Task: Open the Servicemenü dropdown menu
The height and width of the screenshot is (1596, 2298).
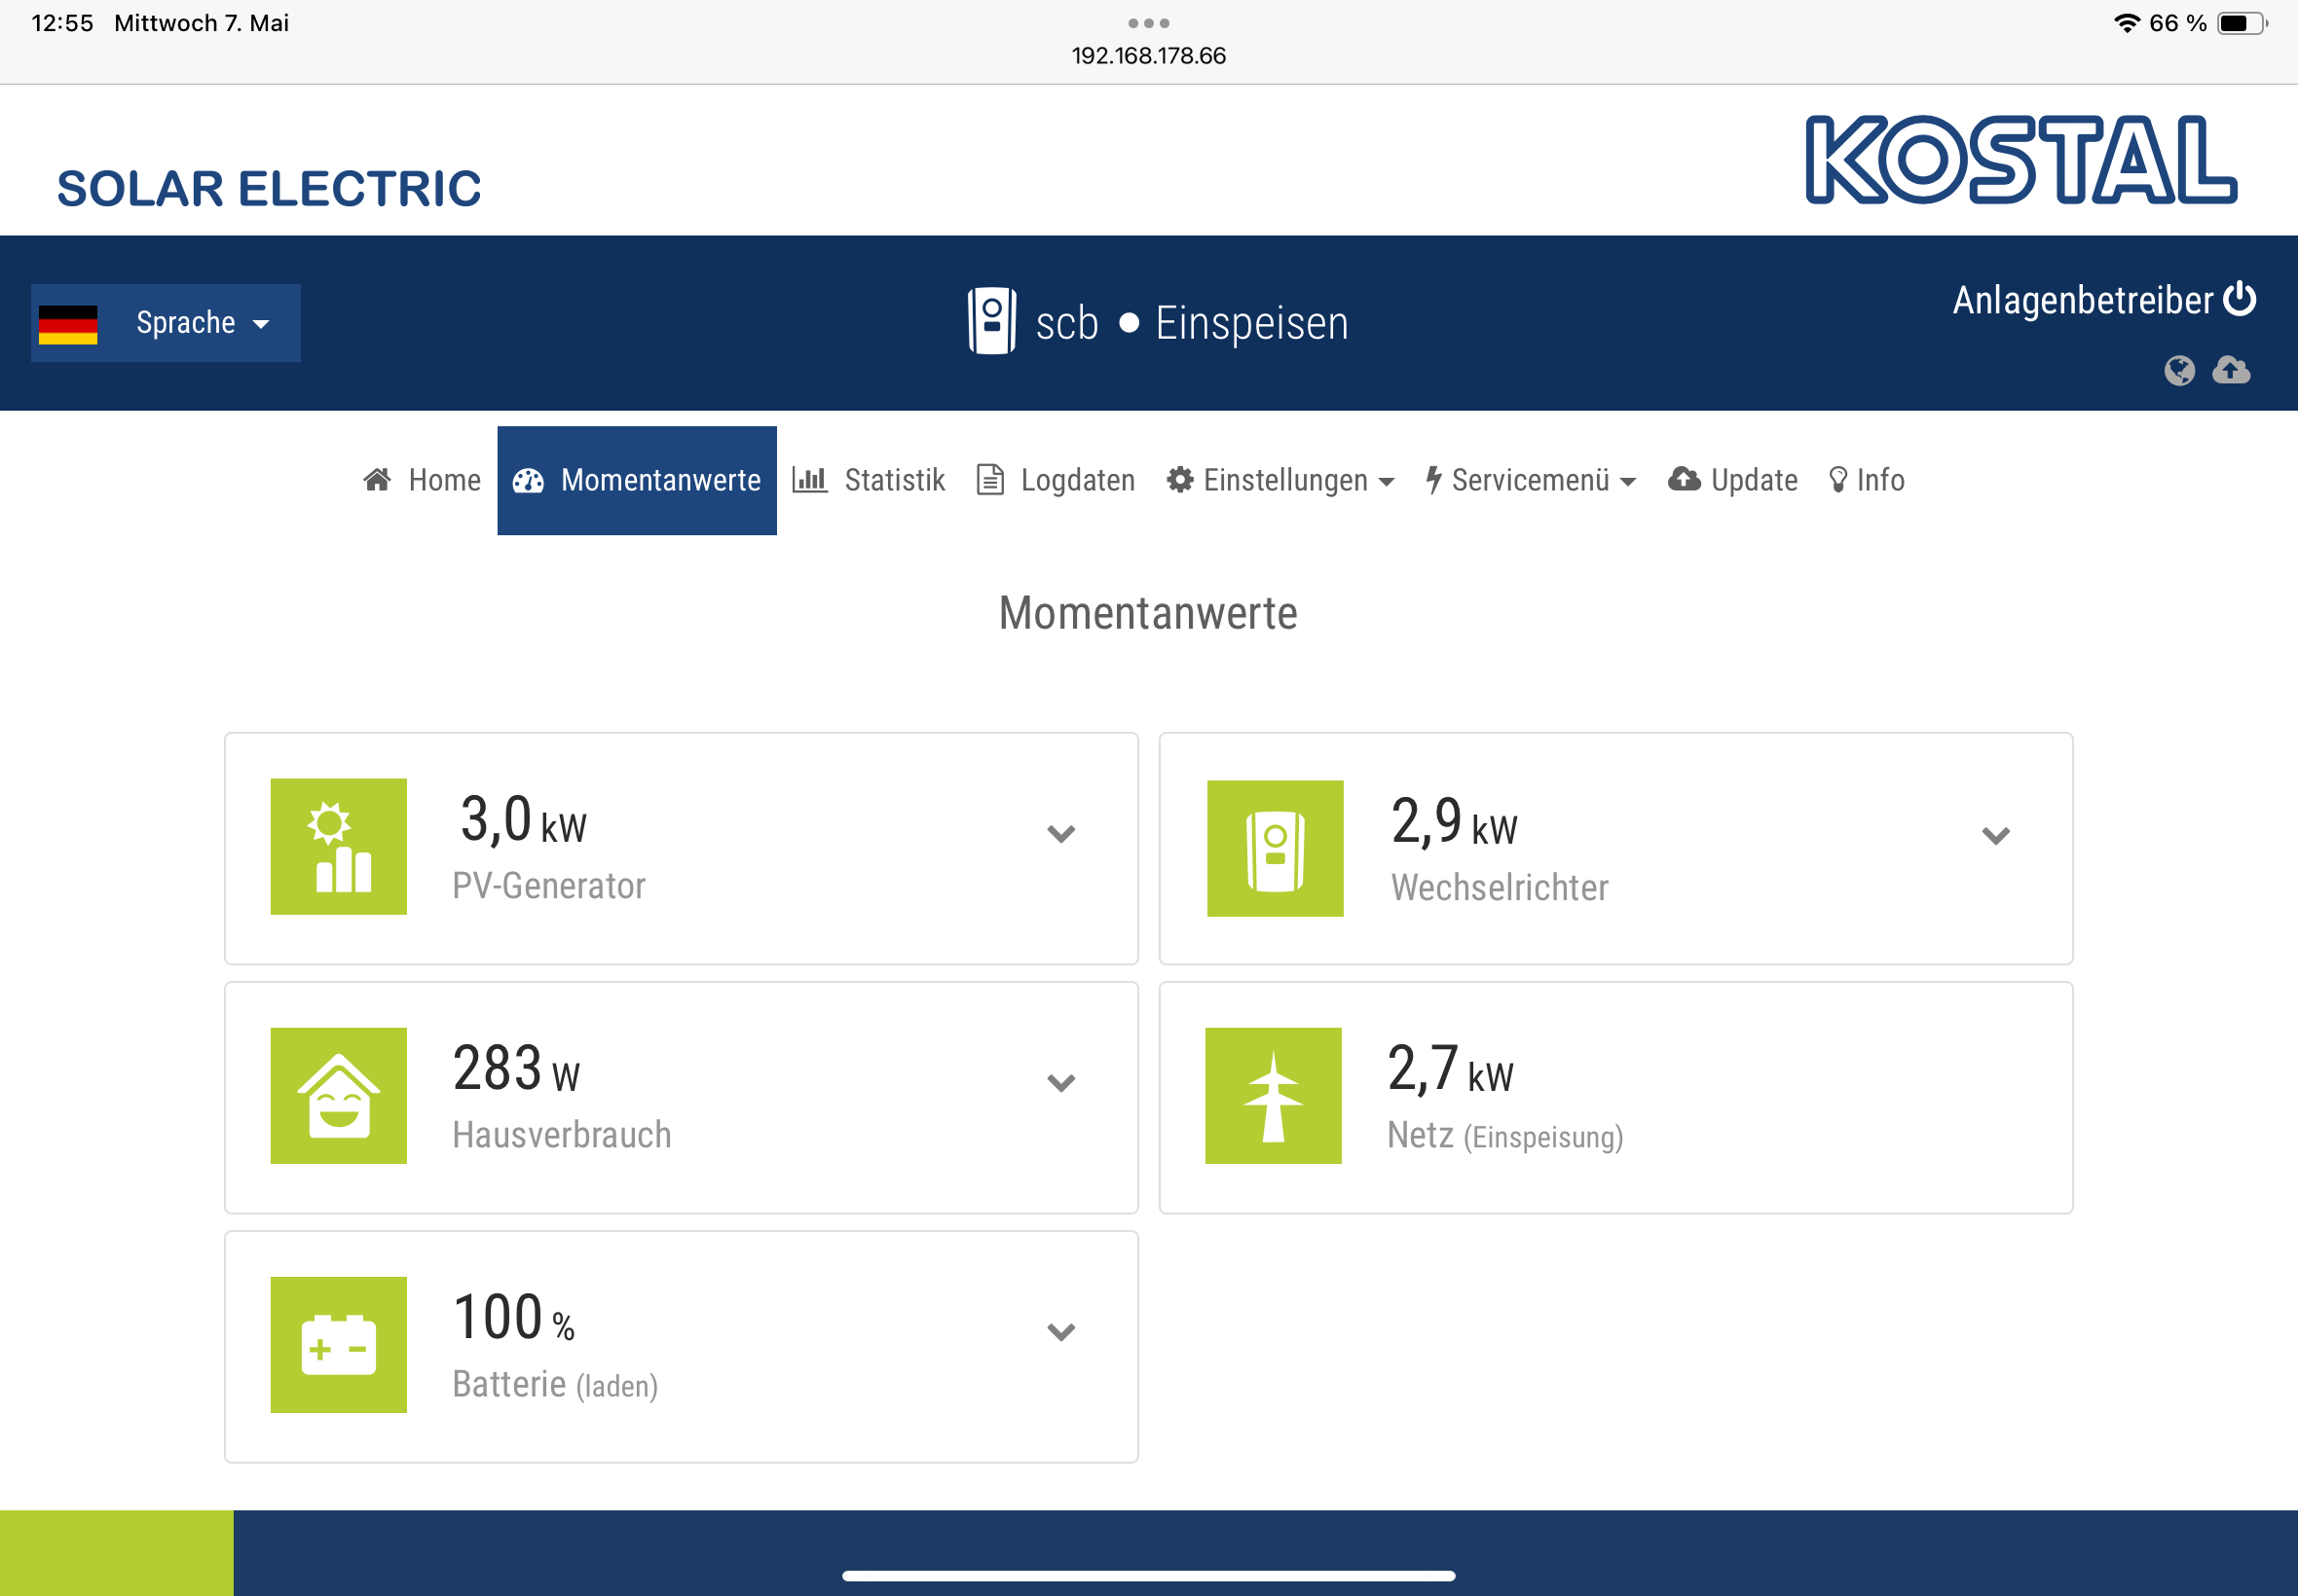Action: point(1531,481)
